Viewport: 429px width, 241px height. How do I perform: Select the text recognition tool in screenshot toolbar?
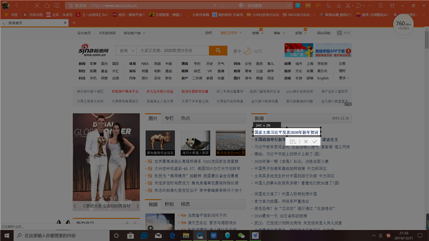292,141
